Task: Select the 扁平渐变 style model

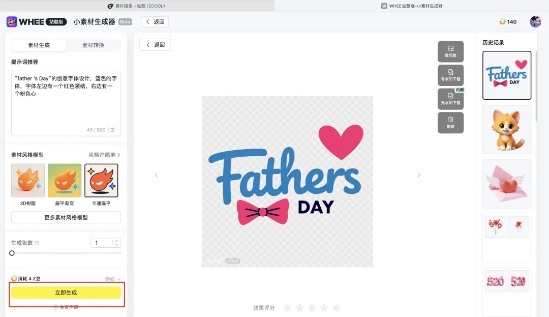Action: 64,180
